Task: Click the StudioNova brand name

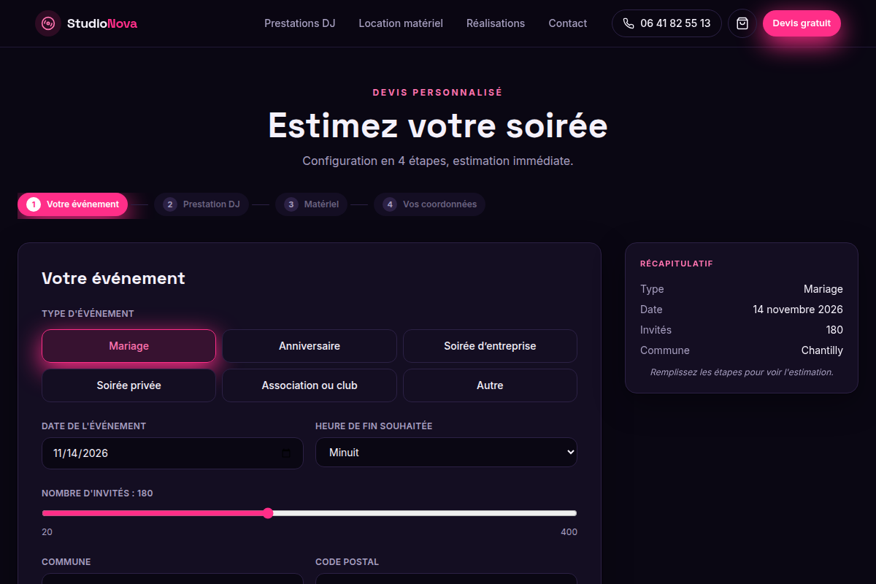Action: [102, 23]
